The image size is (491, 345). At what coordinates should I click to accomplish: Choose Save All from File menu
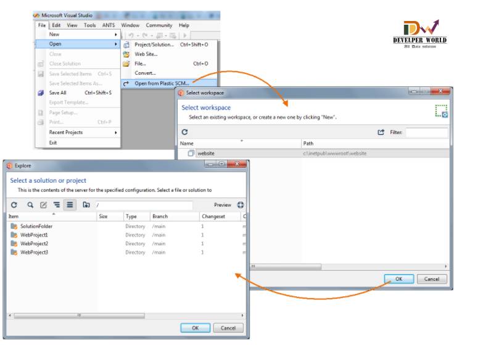[78, 93]
